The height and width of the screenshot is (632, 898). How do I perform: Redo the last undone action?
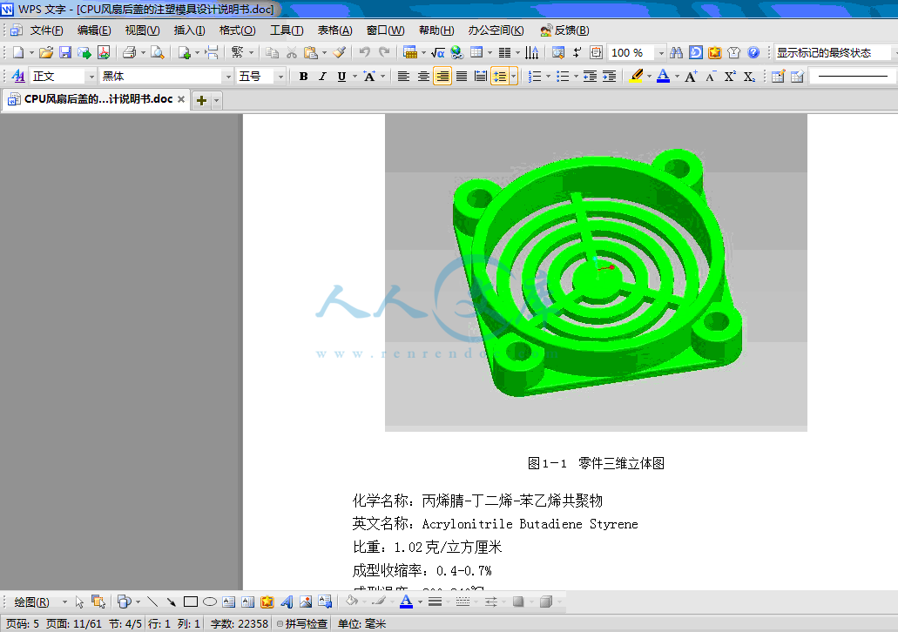point(384,52)
